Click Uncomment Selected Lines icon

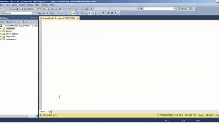103,13
